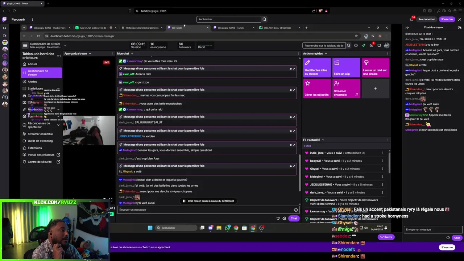This screenshot has width=464, height=261.
Task: Open the community icon in Chat du stream
Action: pyautogui.click(x=460, y=28)
